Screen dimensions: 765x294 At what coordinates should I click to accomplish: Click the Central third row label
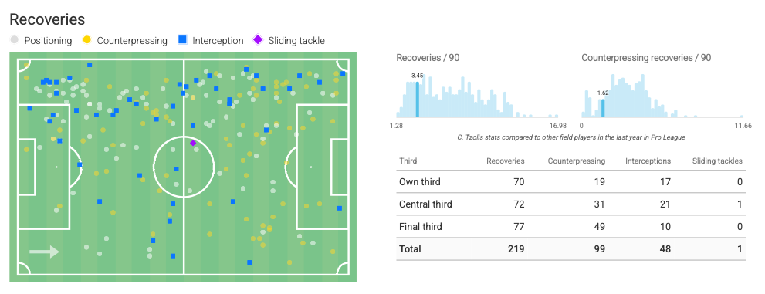pos(425,204)
